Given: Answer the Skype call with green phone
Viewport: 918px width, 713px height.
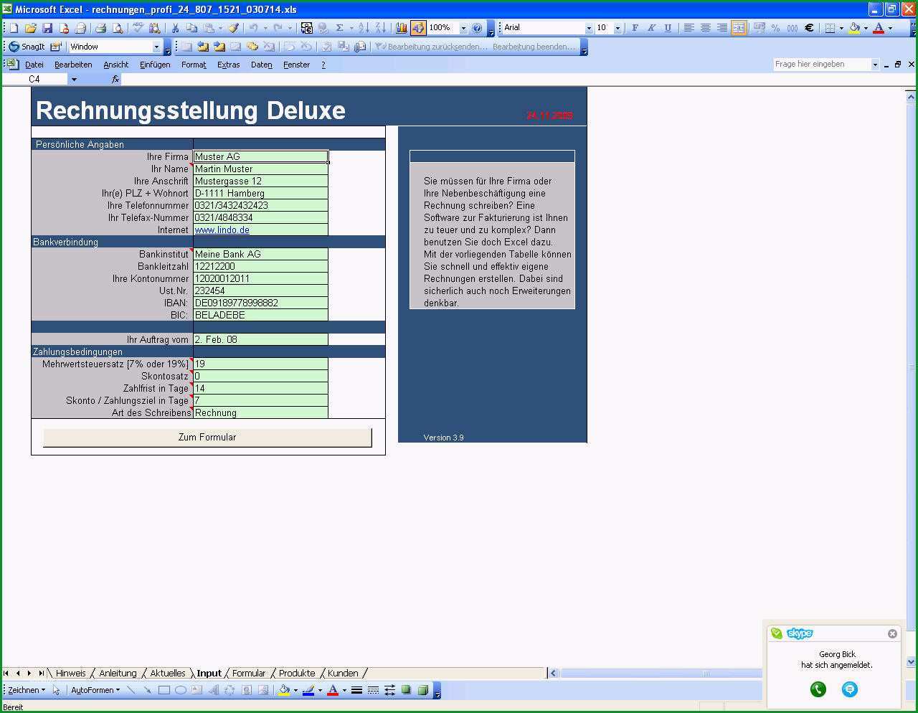Looking at the screenshot, I should click(x=818, y=689).
